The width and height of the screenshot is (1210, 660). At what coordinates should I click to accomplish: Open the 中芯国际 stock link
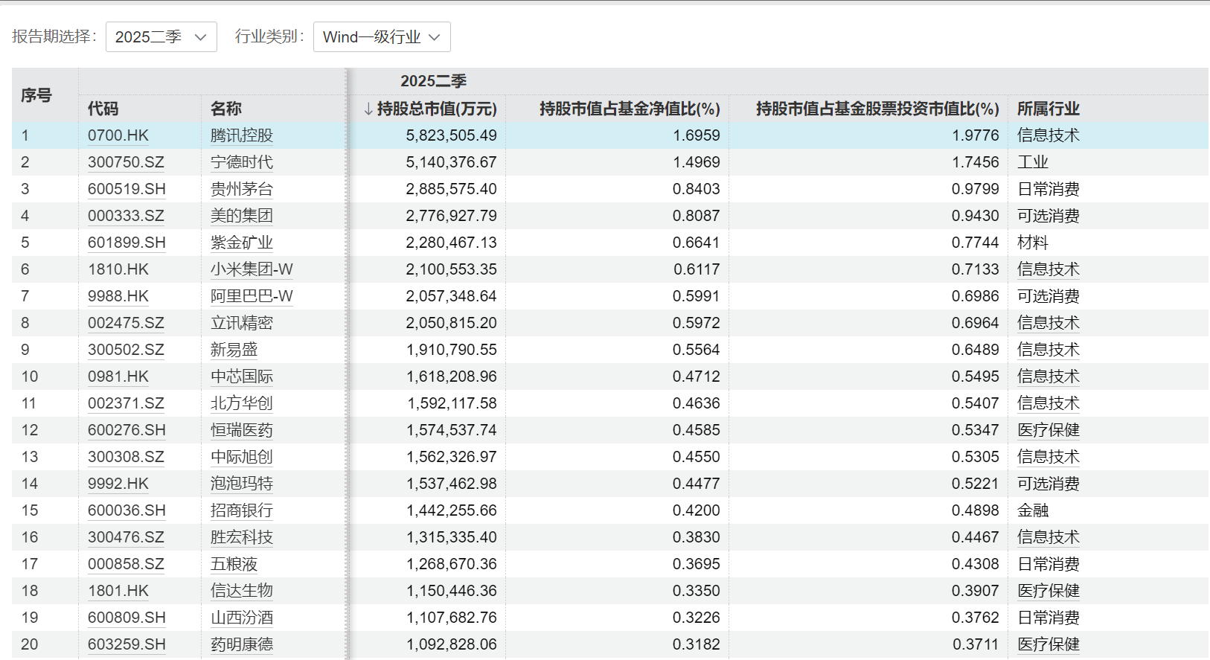point(241,377)
